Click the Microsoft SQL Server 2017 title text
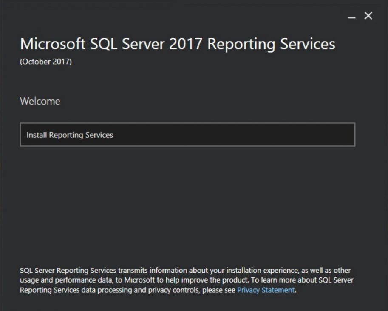 [178, 43]
